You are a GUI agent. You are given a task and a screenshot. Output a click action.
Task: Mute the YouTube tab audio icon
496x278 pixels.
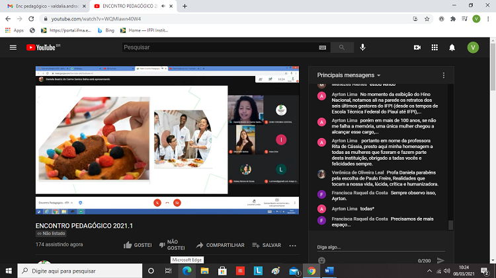pyautogui.click(x=163, y=6)
